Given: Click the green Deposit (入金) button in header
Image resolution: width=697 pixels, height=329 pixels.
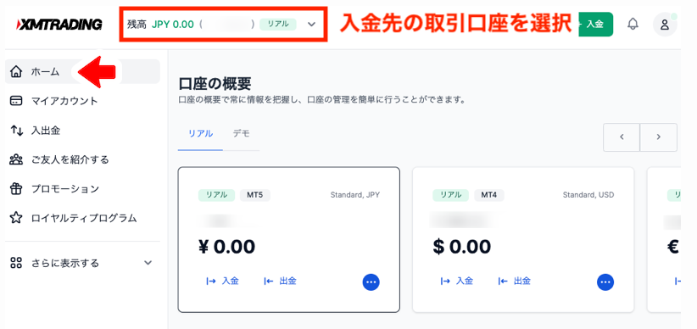Looking at the screenshot, I should 595,24.
